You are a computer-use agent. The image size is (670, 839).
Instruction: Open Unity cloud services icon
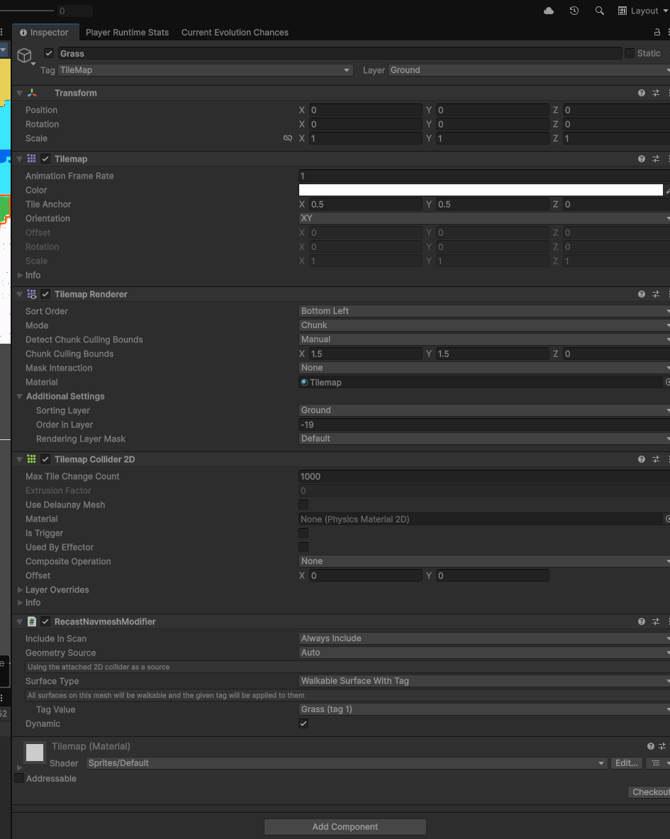point(549,11)
